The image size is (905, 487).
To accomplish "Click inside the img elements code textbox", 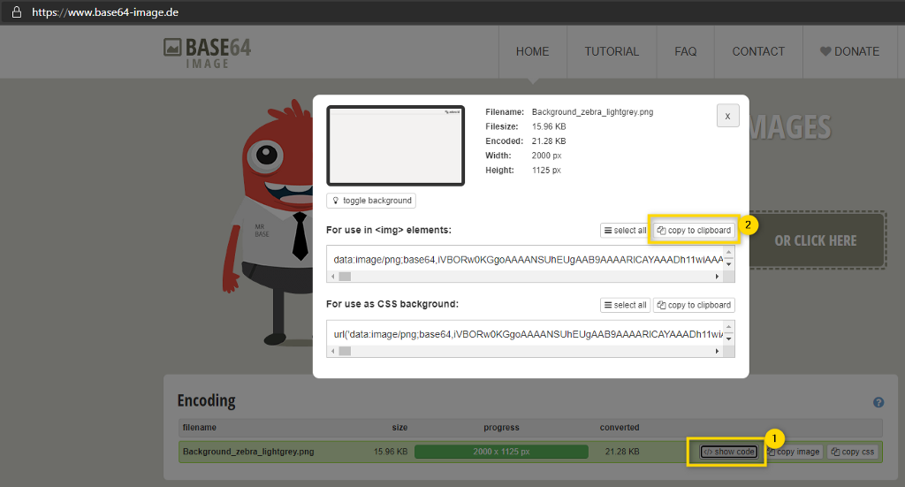I will pos(525,259).
